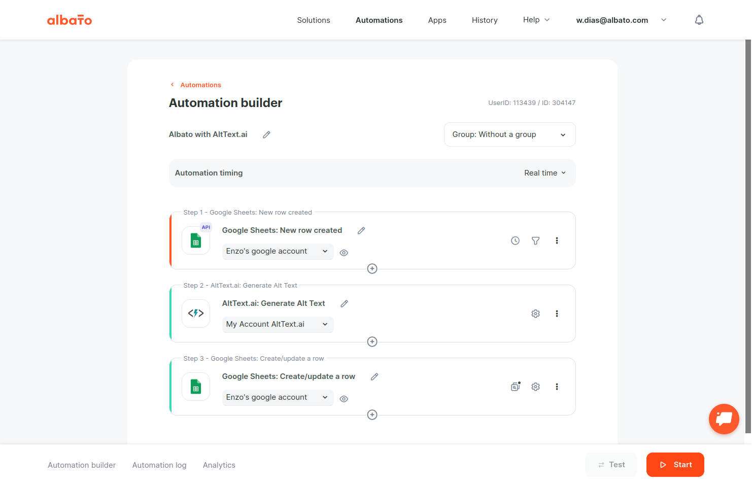Click the Test button
The height and width of the screenshot is (485, 752).
(x=611, y=465)
